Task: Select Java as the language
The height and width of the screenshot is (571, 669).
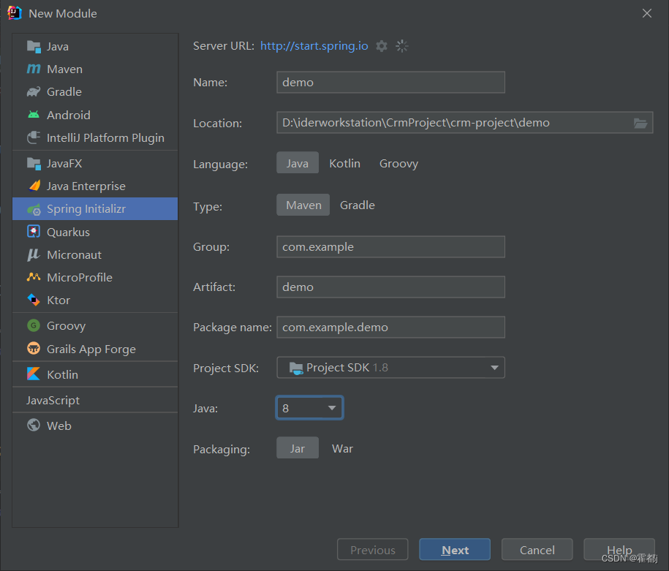Action: pos(298,163)
